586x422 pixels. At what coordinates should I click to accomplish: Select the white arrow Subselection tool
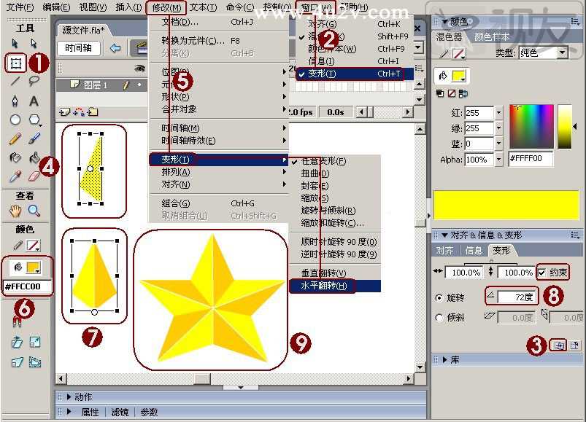pyautogui.click(x=34, y=44)
